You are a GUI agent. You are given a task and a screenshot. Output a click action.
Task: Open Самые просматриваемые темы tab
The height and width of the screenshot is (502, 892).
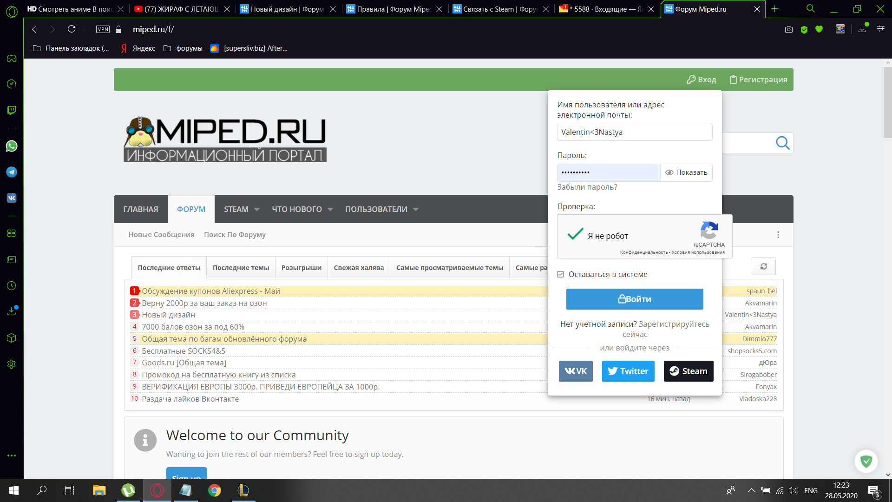(x=450, y=268)
